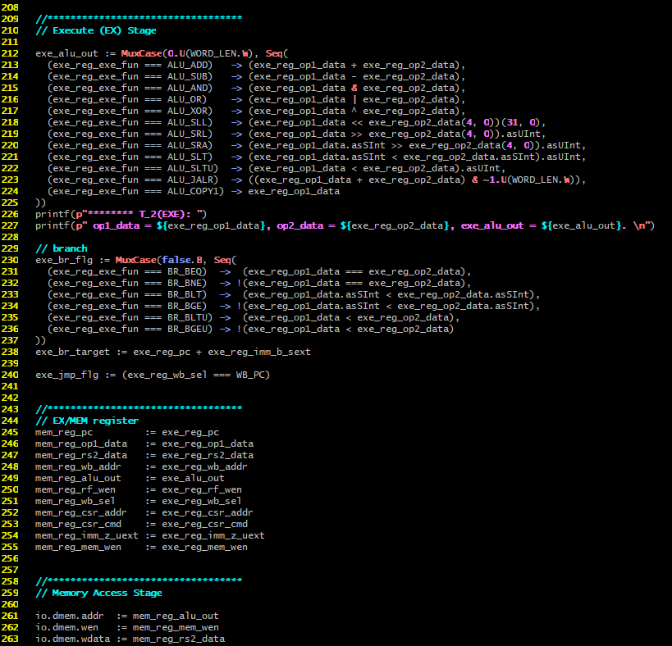Click the 'BR_BEQ' constant
Viewport: 672px width, 646px height.
pos(185,272)
